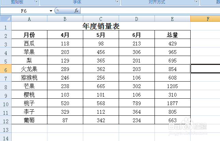Click the value 256 in 猕猴桃 row
This screenshot has width=220, height=141.
coord(101,77)
